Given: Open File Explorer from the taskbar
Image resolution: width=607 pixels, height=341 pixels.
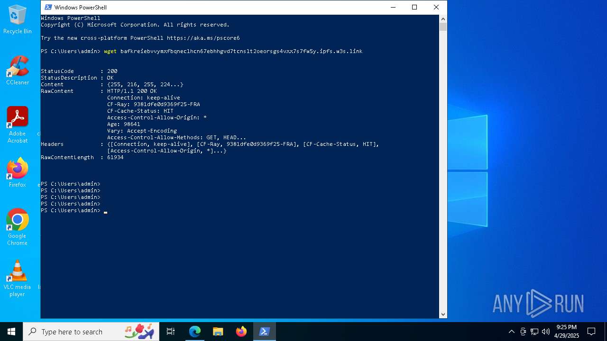Looking at the screenshot, I should pyautogui.click(x=218, y=332).
